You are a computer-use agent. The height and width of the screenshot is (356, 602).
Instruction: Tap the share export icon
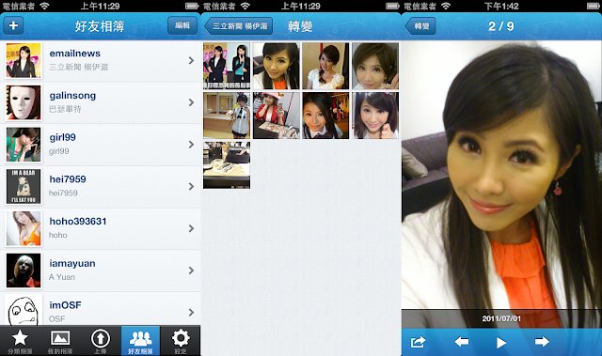[418, 341]
